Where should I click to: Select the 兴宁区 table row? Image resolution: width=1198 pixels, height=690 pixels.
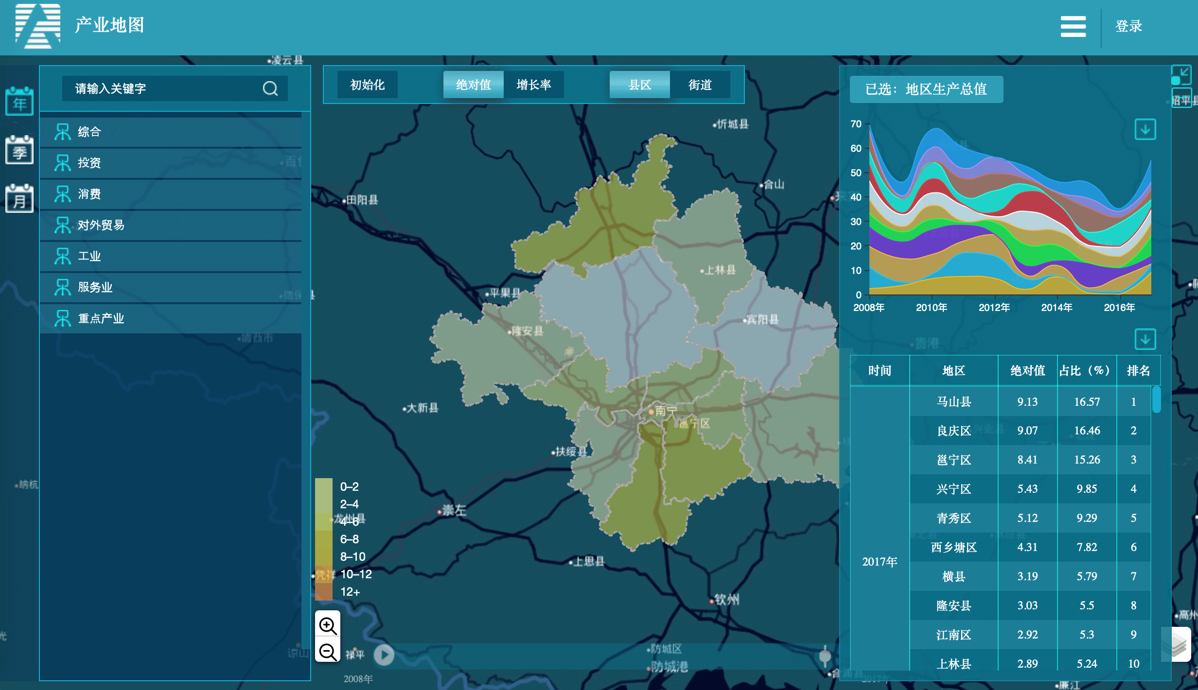[x=1030, y=489]
